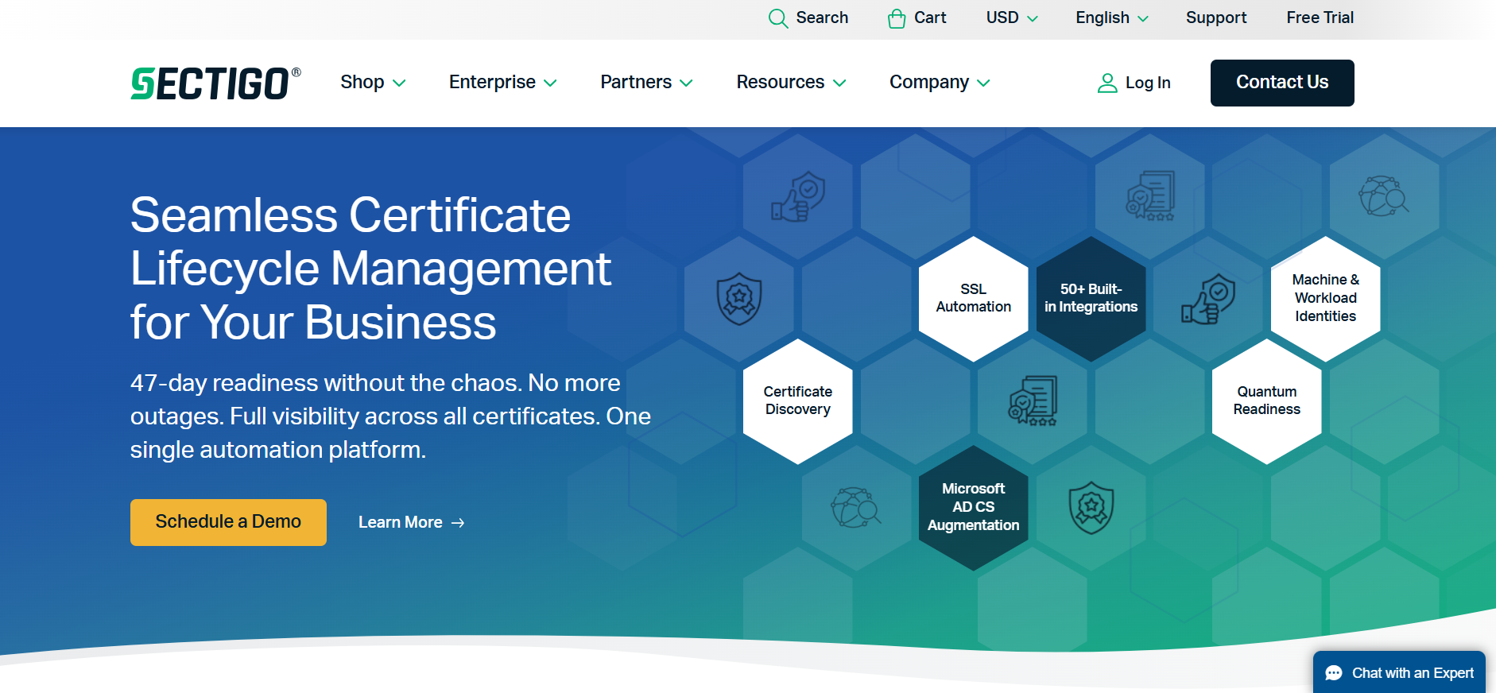The height and width of the screenshot is (693, 1496).
Task: Select the 50+ Built-in Integrations hexagon
Action: tap(1091, 299)
